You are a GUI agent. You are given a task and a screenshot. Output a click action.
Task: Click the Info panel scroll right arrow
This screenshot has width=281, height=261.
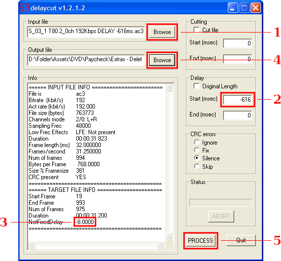(161, 245)
